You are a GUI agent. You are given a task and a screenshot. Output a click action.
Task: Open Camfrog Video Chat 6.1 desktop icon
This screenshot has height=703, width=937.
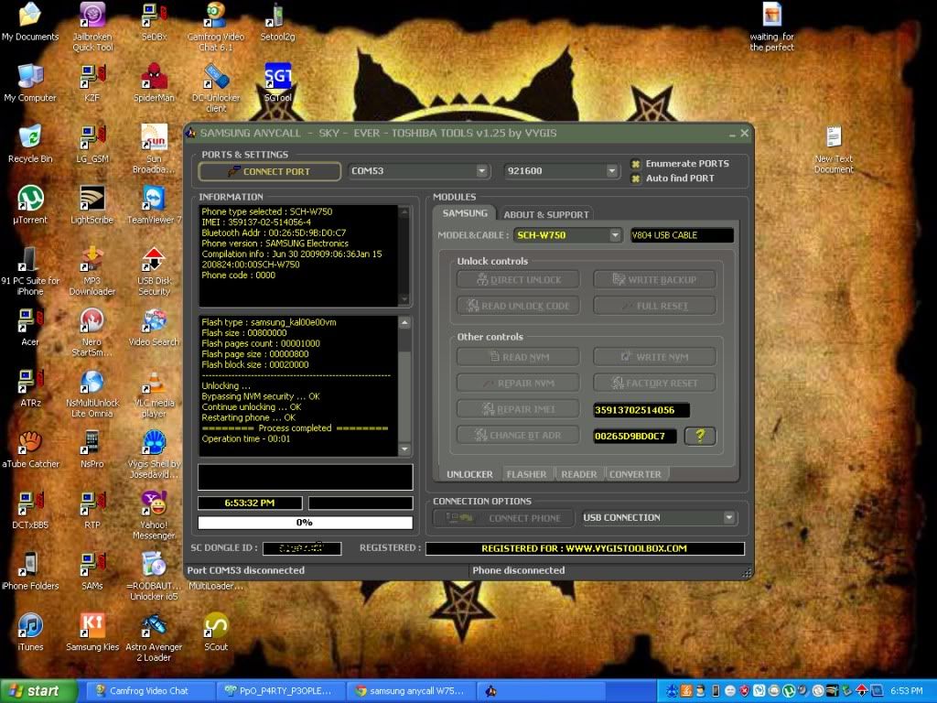tap(216, 27)
